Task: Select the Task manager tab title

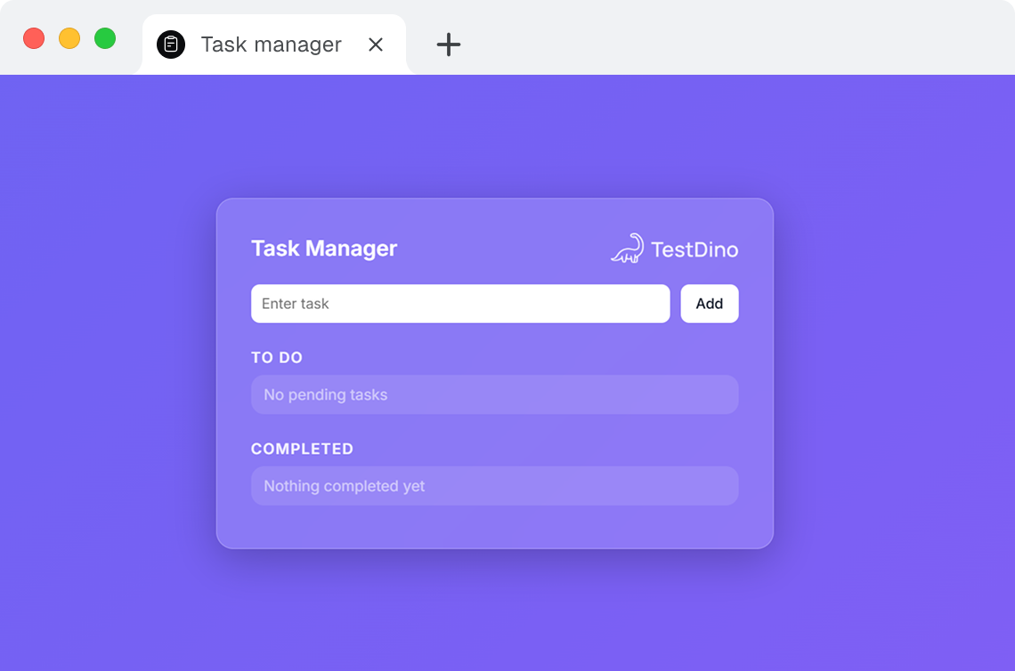Action: (271, 44)
